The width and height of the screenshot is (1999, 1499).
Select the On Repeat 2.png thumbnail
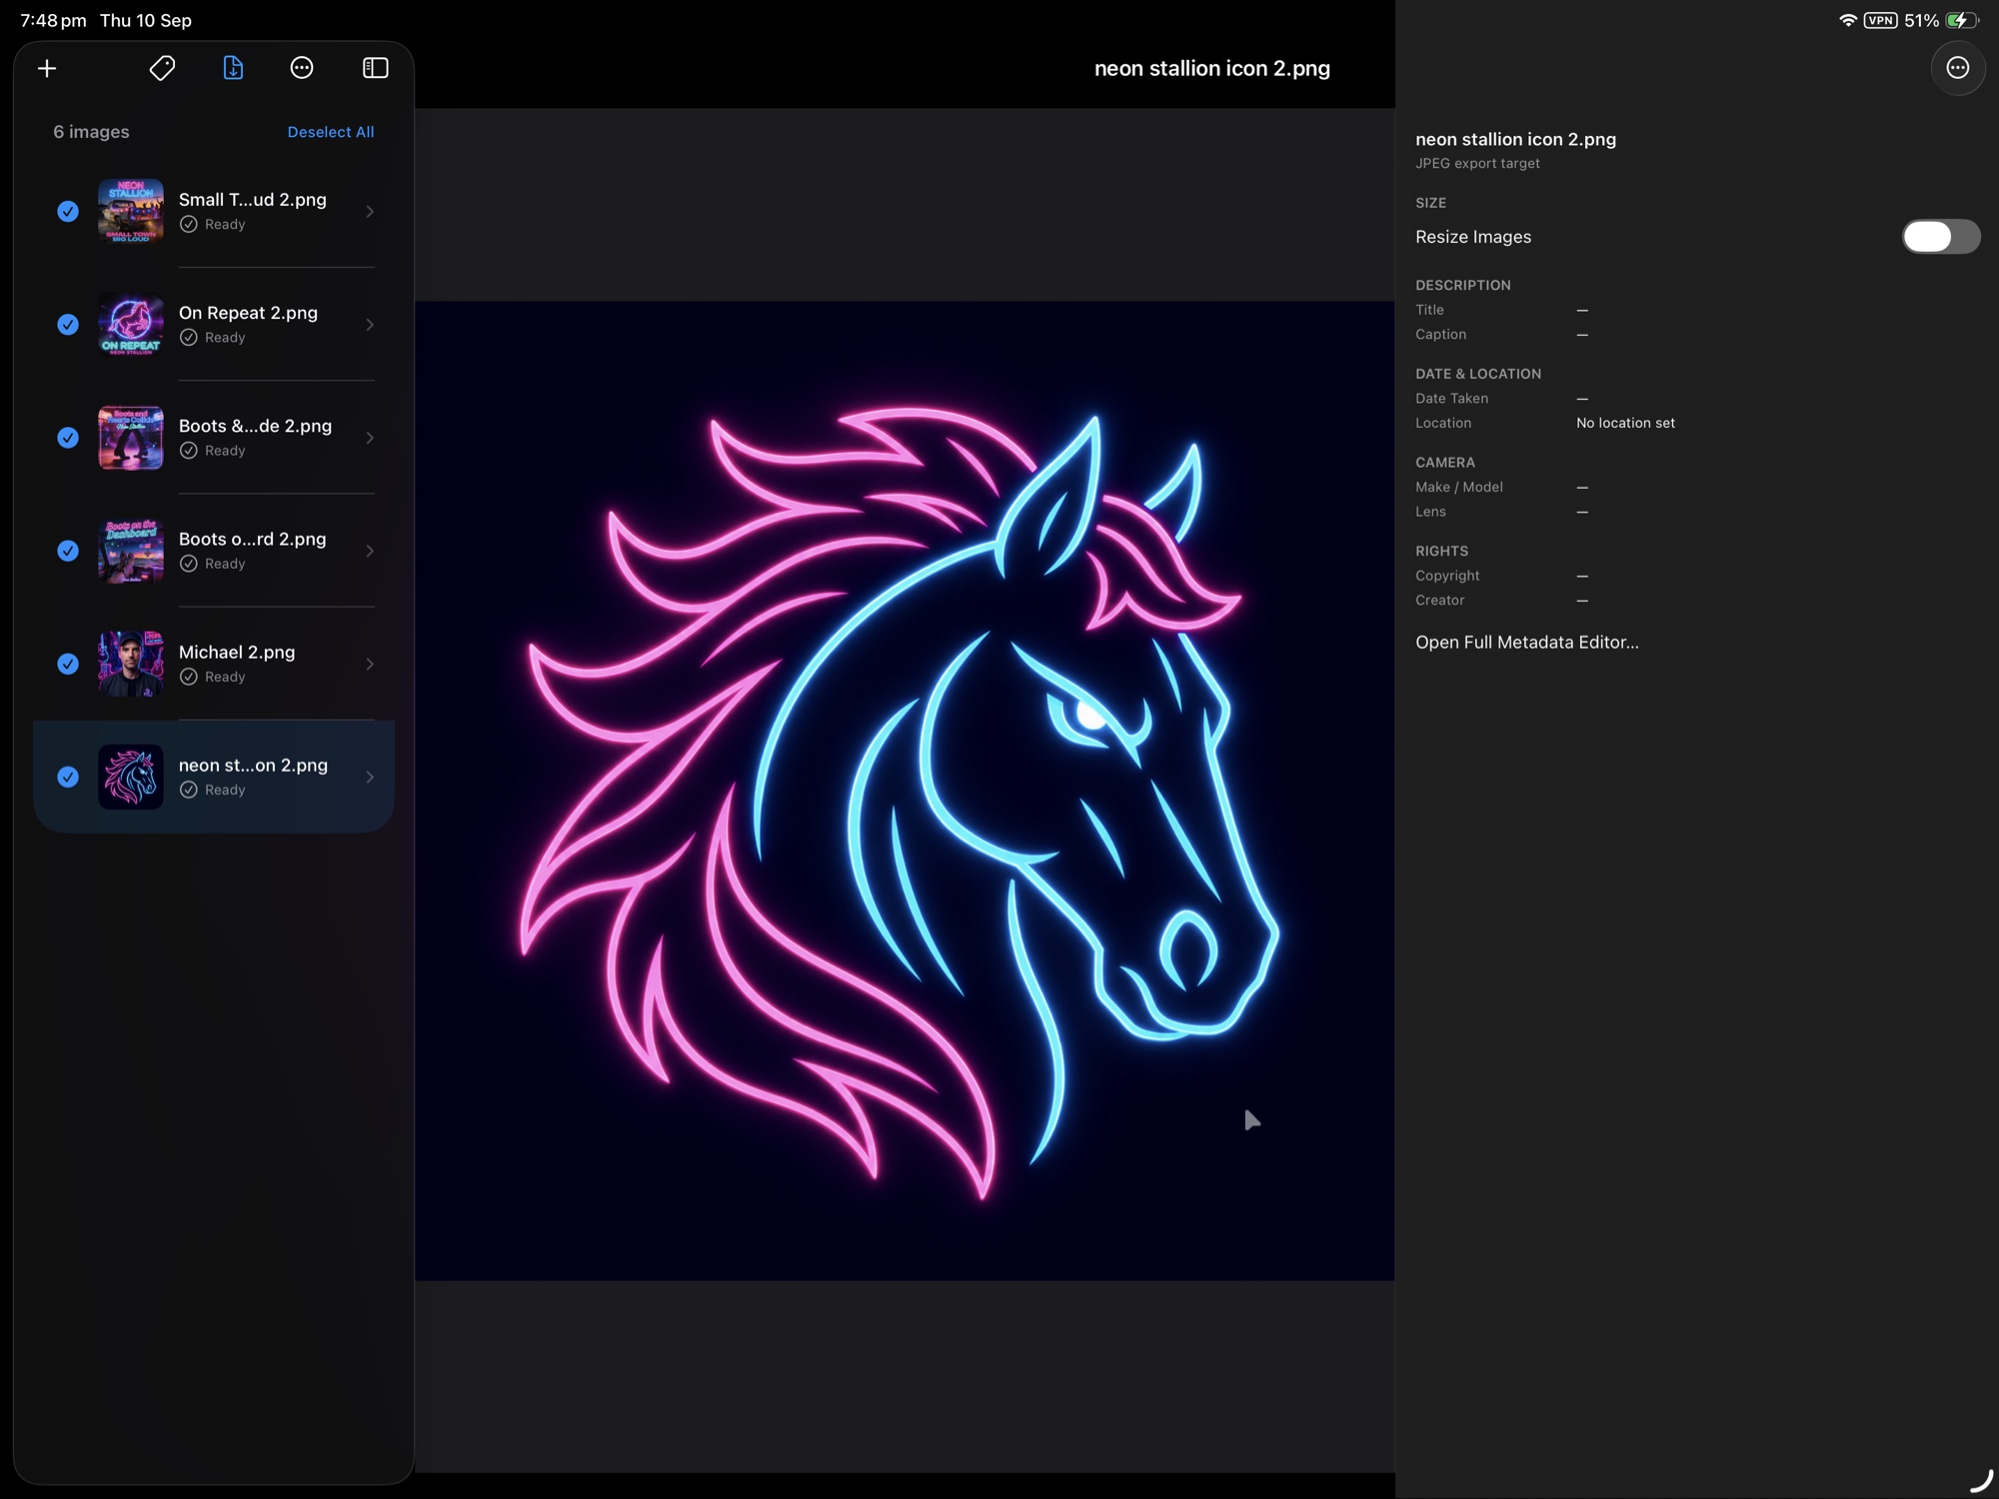[131, 324]
